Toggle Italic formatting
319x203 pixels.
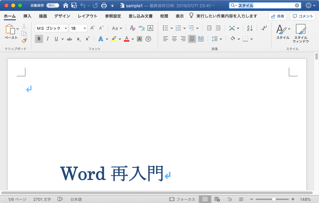(48, 39)
